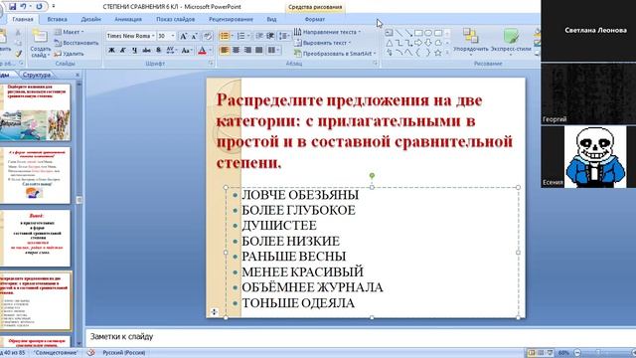Align text to the right

pyautogui.click(x=247, y=50)
